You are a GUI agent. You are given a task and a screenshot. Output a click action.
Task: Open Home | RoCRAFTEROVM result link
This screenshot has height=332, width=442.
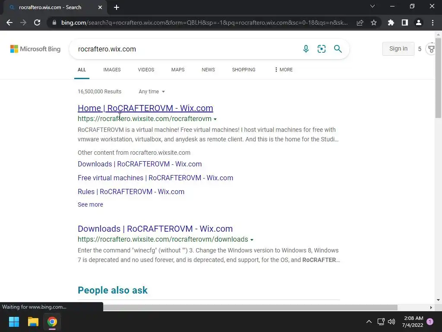tap(145, 108)
